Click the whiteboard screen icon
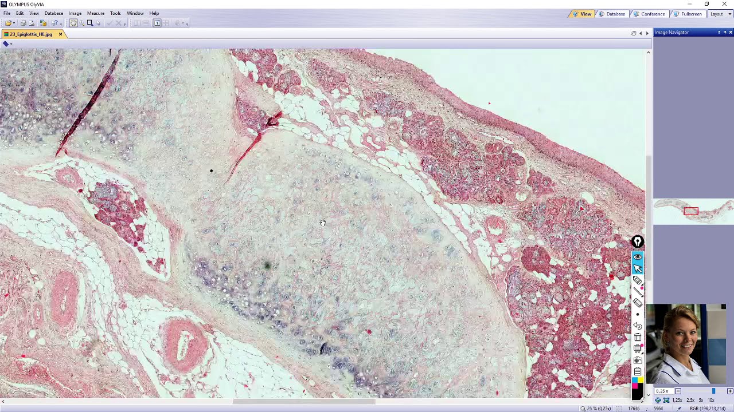 pyautogui.click(x=638, y=349)
